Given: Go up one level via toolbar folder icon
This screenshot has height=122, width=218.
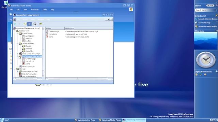Looking at the screenshot, I should point(25,24).
